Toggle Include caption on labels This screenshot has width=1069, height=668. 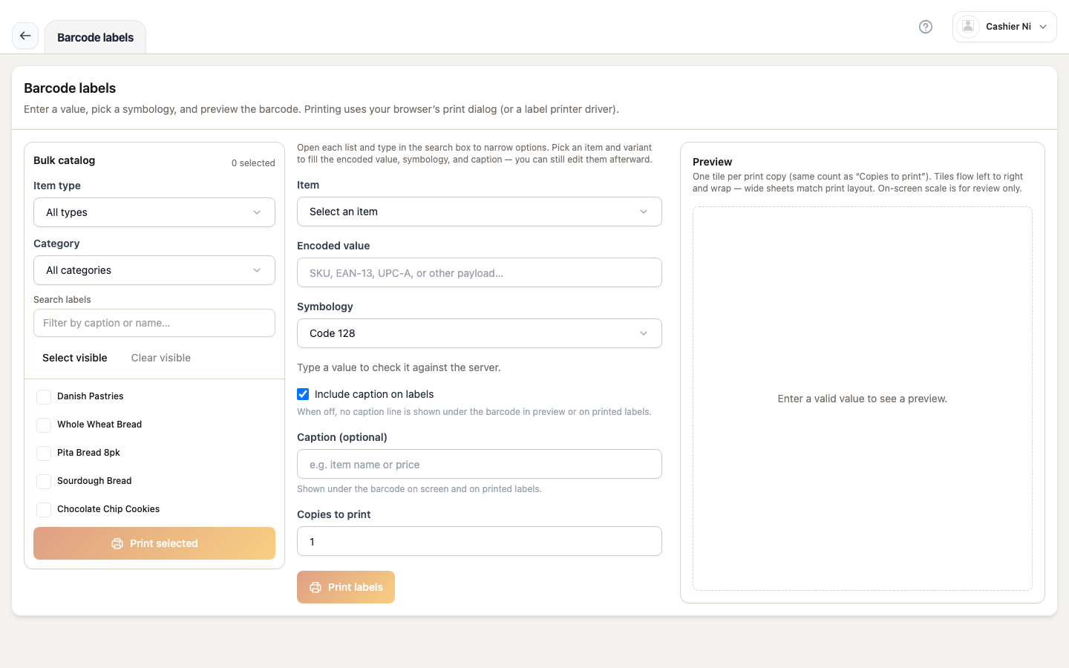303,394
